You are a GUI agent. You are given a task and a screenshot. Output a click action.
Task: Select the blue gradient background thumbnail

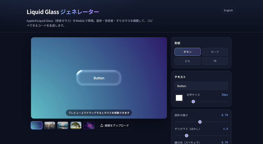pos(36,125)
